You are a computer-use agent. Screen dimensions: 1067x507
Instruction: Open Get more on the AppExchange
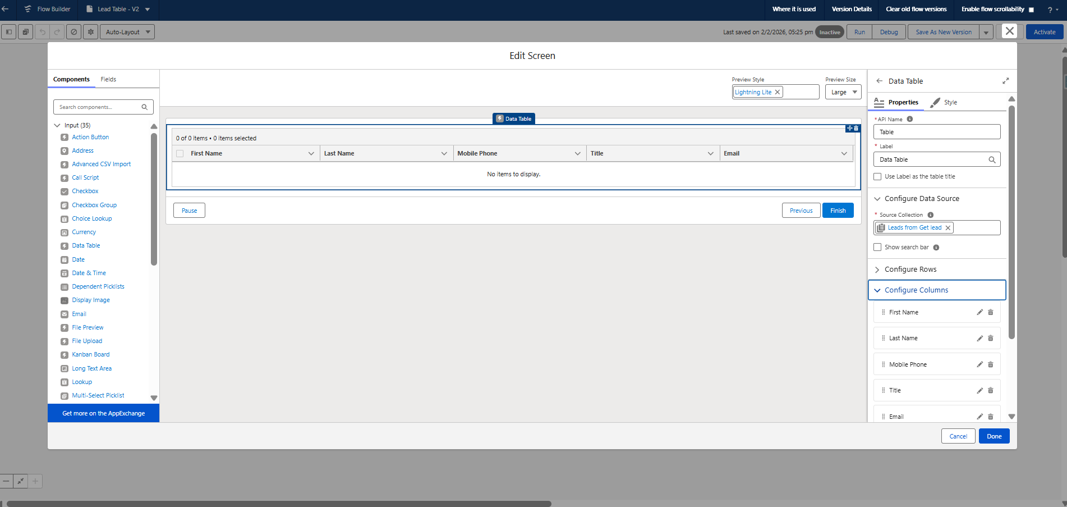103,413
